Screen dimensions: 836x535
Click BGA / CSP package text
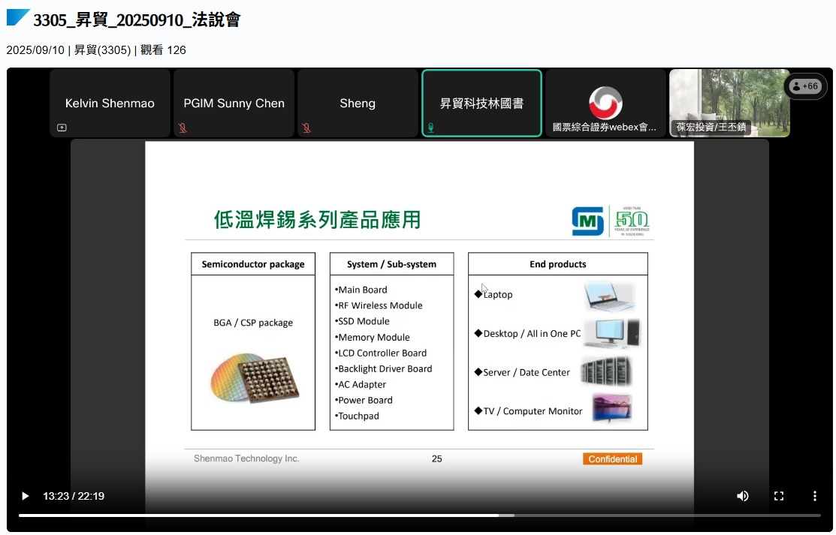tap(253, 323)
